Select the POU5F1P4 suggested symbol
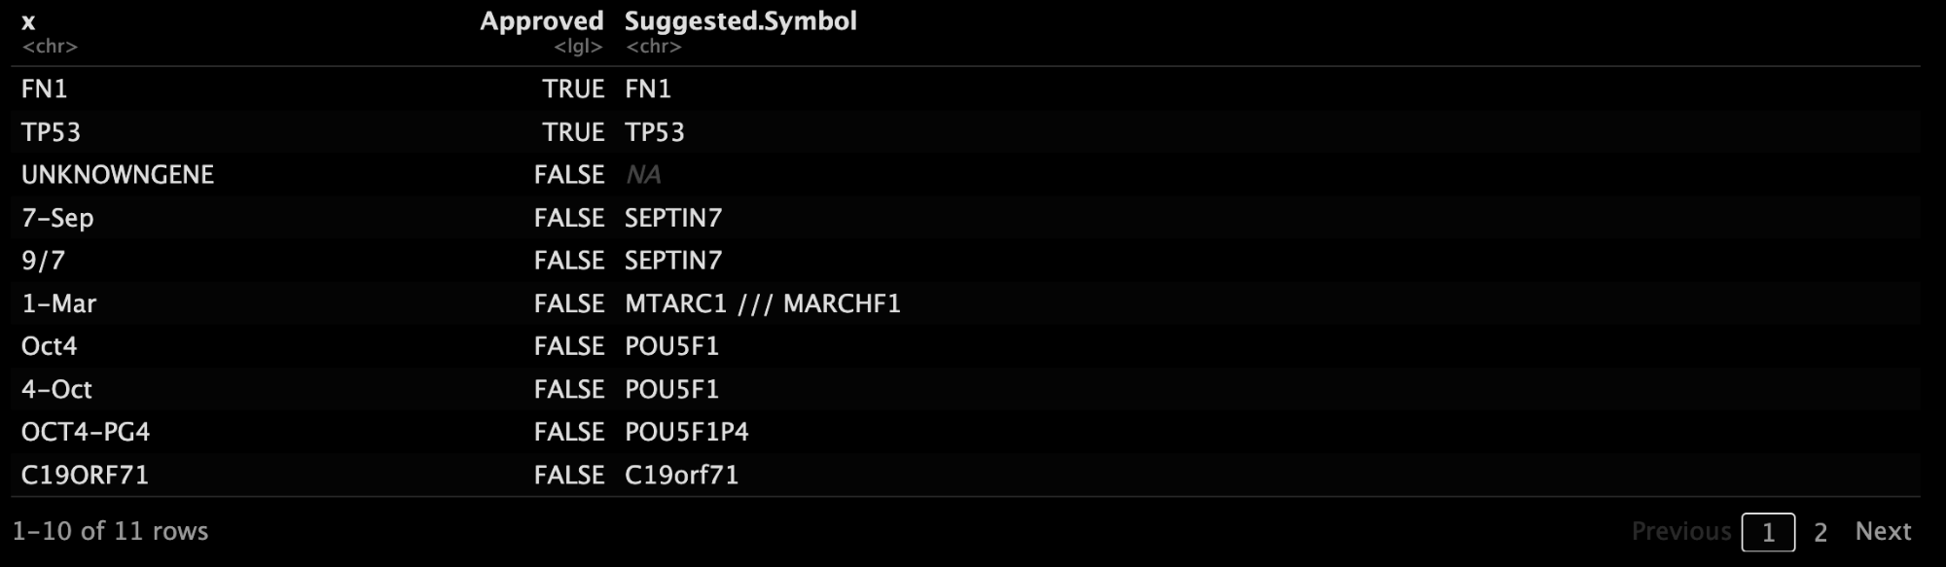This screenshot has width=1946, height=567. point(687,432)
